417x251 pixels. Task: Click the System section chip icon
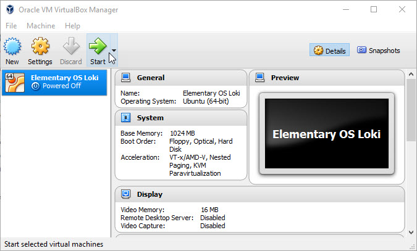[x=126, y=118]
